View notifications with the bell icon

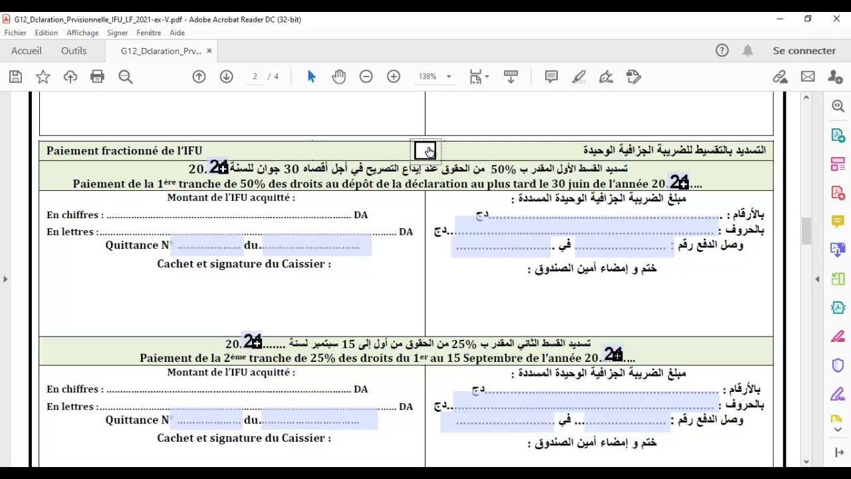coord(748,51)
